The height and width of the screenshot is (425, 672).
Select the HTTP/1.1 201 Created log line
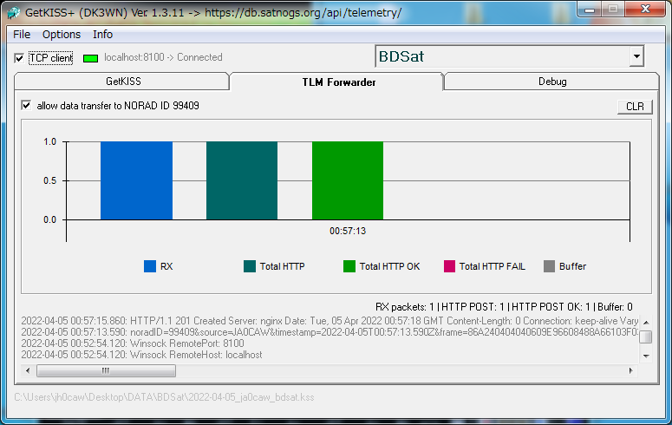pyautogui.click(x=329, y=321)
